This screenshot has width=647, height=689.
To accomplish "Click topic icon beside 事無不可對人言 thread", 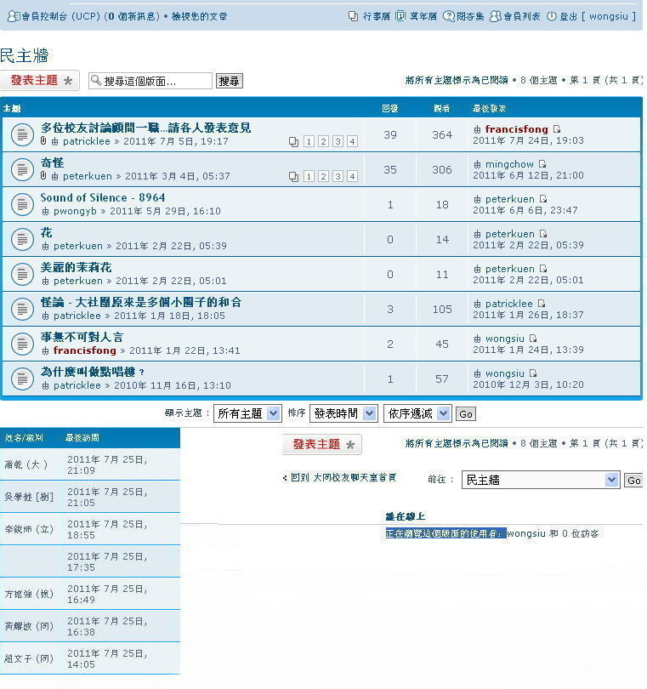I will 22,344.
